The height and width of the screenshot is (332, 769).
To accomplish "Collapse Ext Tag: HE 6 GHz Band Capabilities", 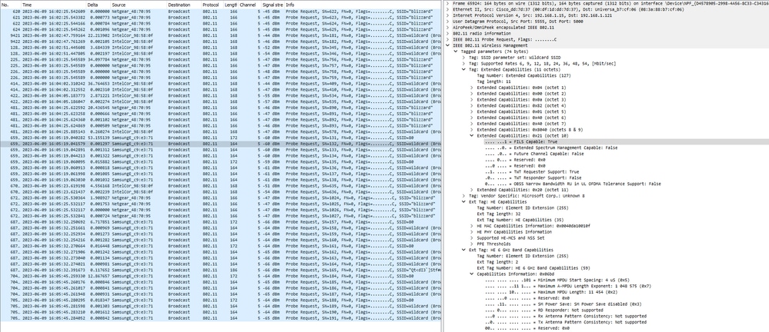I will click(464, 250).
